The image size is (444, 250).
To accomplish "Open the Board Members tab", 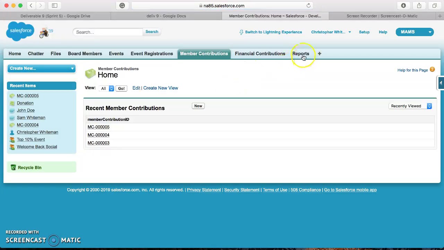I will pyautogui.click(x=85, y=54).
